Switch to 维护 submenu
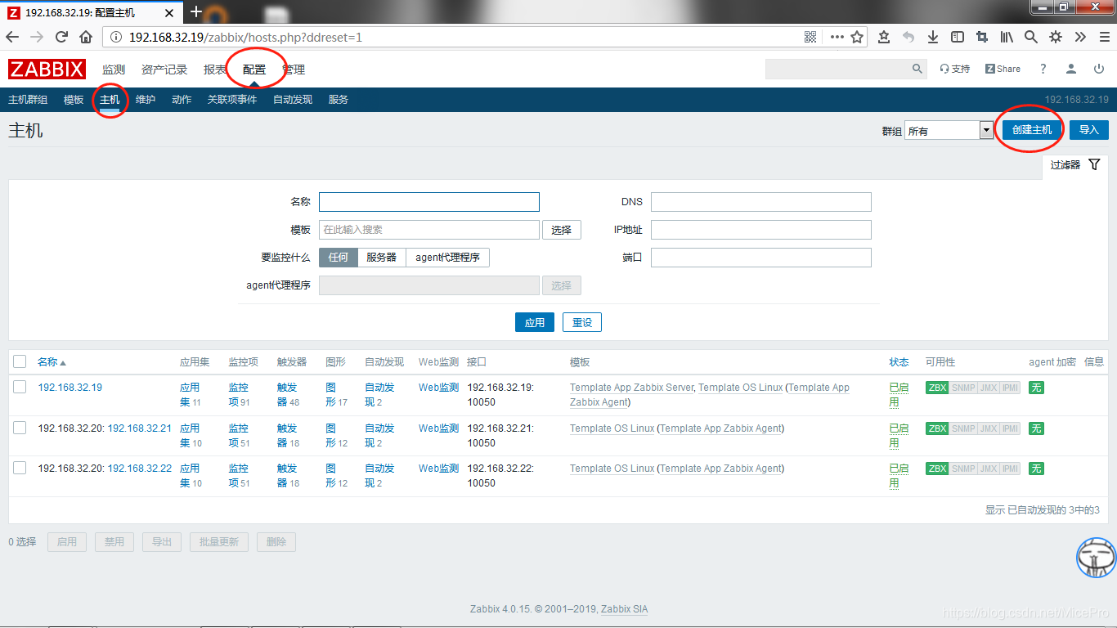 tap(146, 100)
